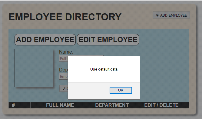This screenshot has height=119, width=202.
Task: Click the "Name:" field label
Action: pyautogui.click(x=66, y=52)
